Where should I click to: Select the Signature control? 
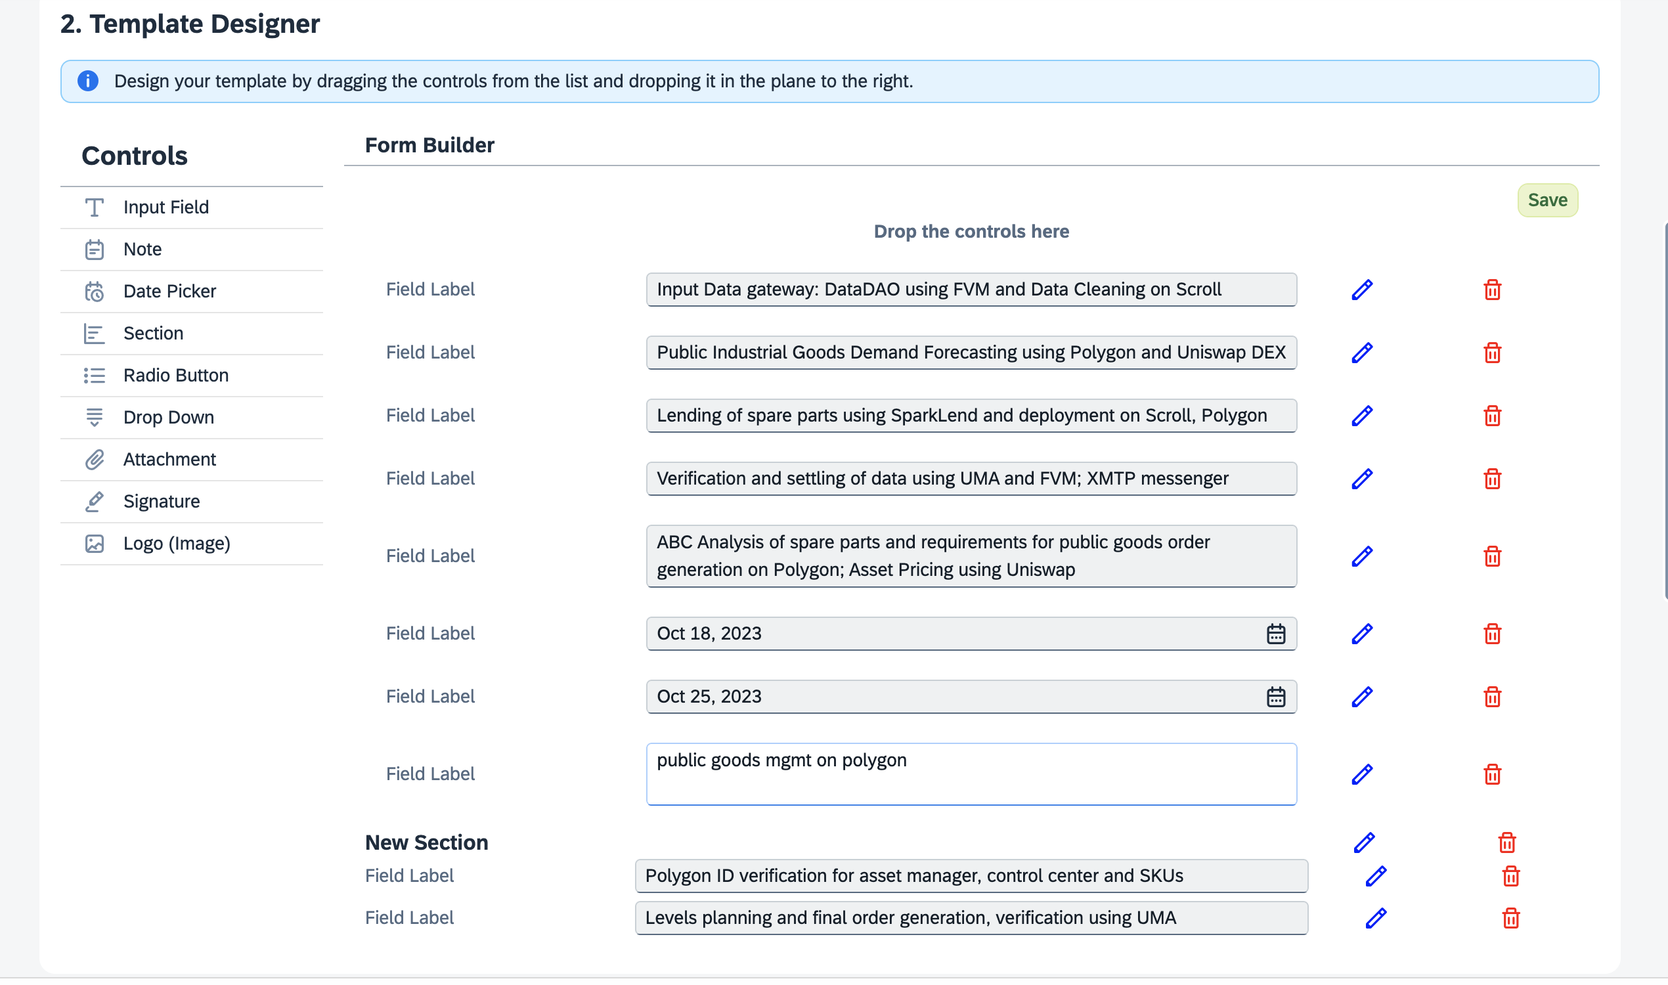162,501
